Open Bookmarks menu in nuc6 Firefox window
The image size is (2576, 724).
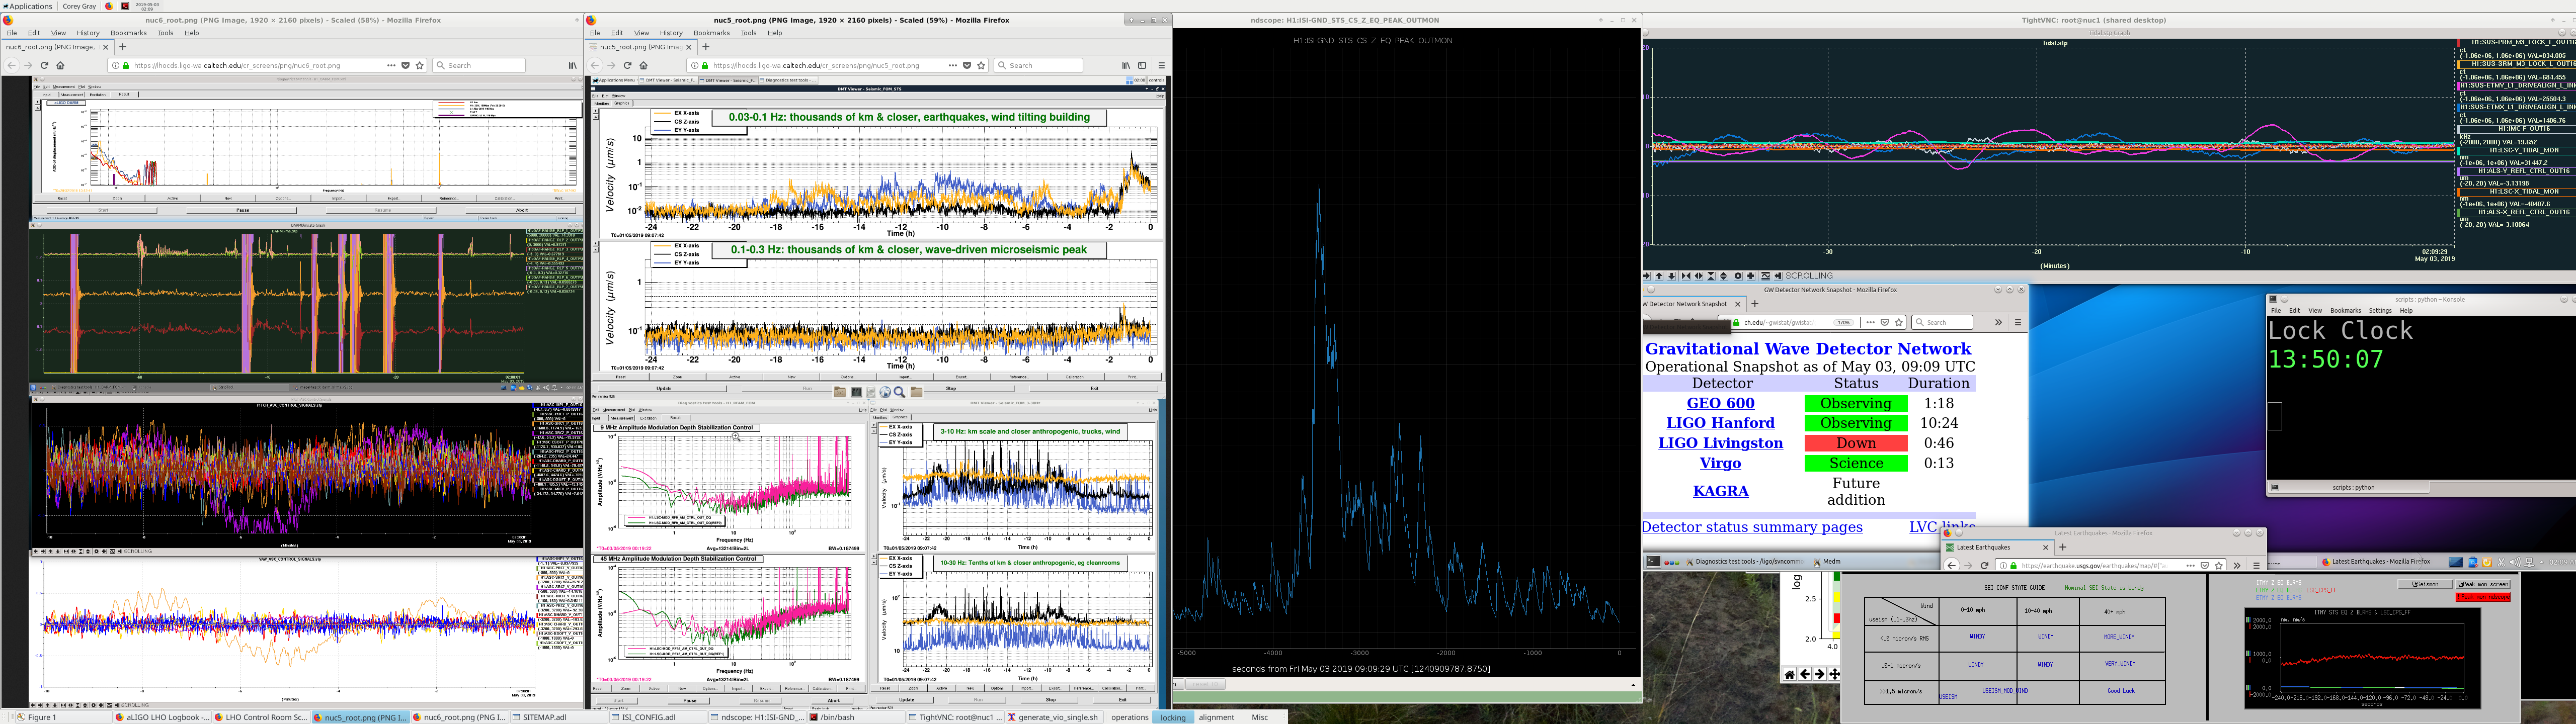[x=128, y=33]
